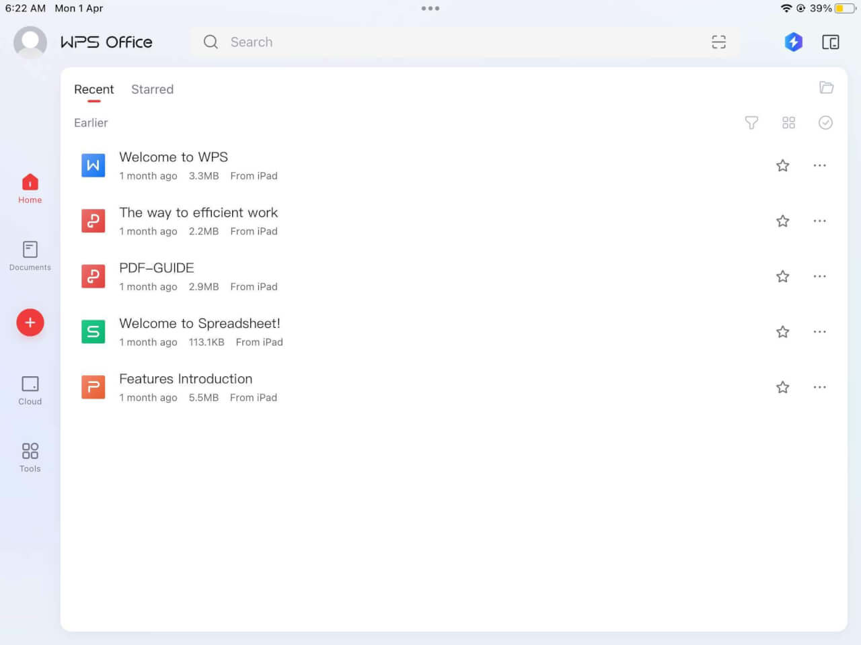861x645 pixels.
Task: Star the Welcome to WPS document
Action: click(782, 165)
